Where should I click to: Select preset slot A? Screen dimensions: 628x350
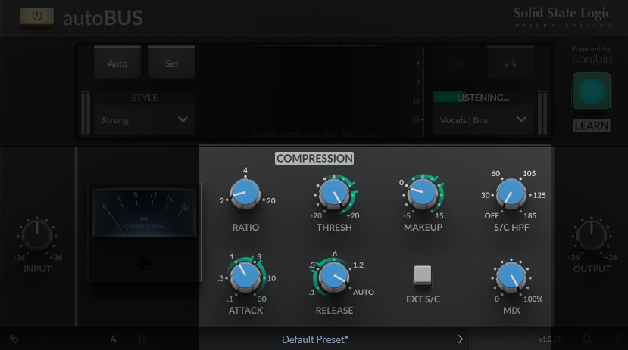114,339
